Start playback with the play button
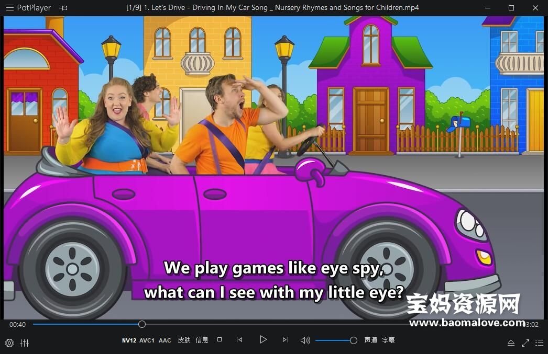Image resolution: width=548 pixels, height=354 pixels. [x=263, y=340]
